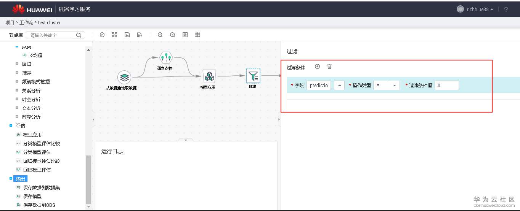Viewport: 520px width, 211px height.
Task: Expand the 回归 category in node library
Action: 17,64
